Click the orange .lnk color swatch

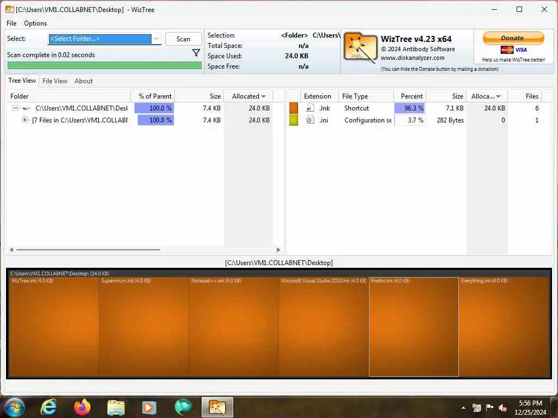coord(294,108)
